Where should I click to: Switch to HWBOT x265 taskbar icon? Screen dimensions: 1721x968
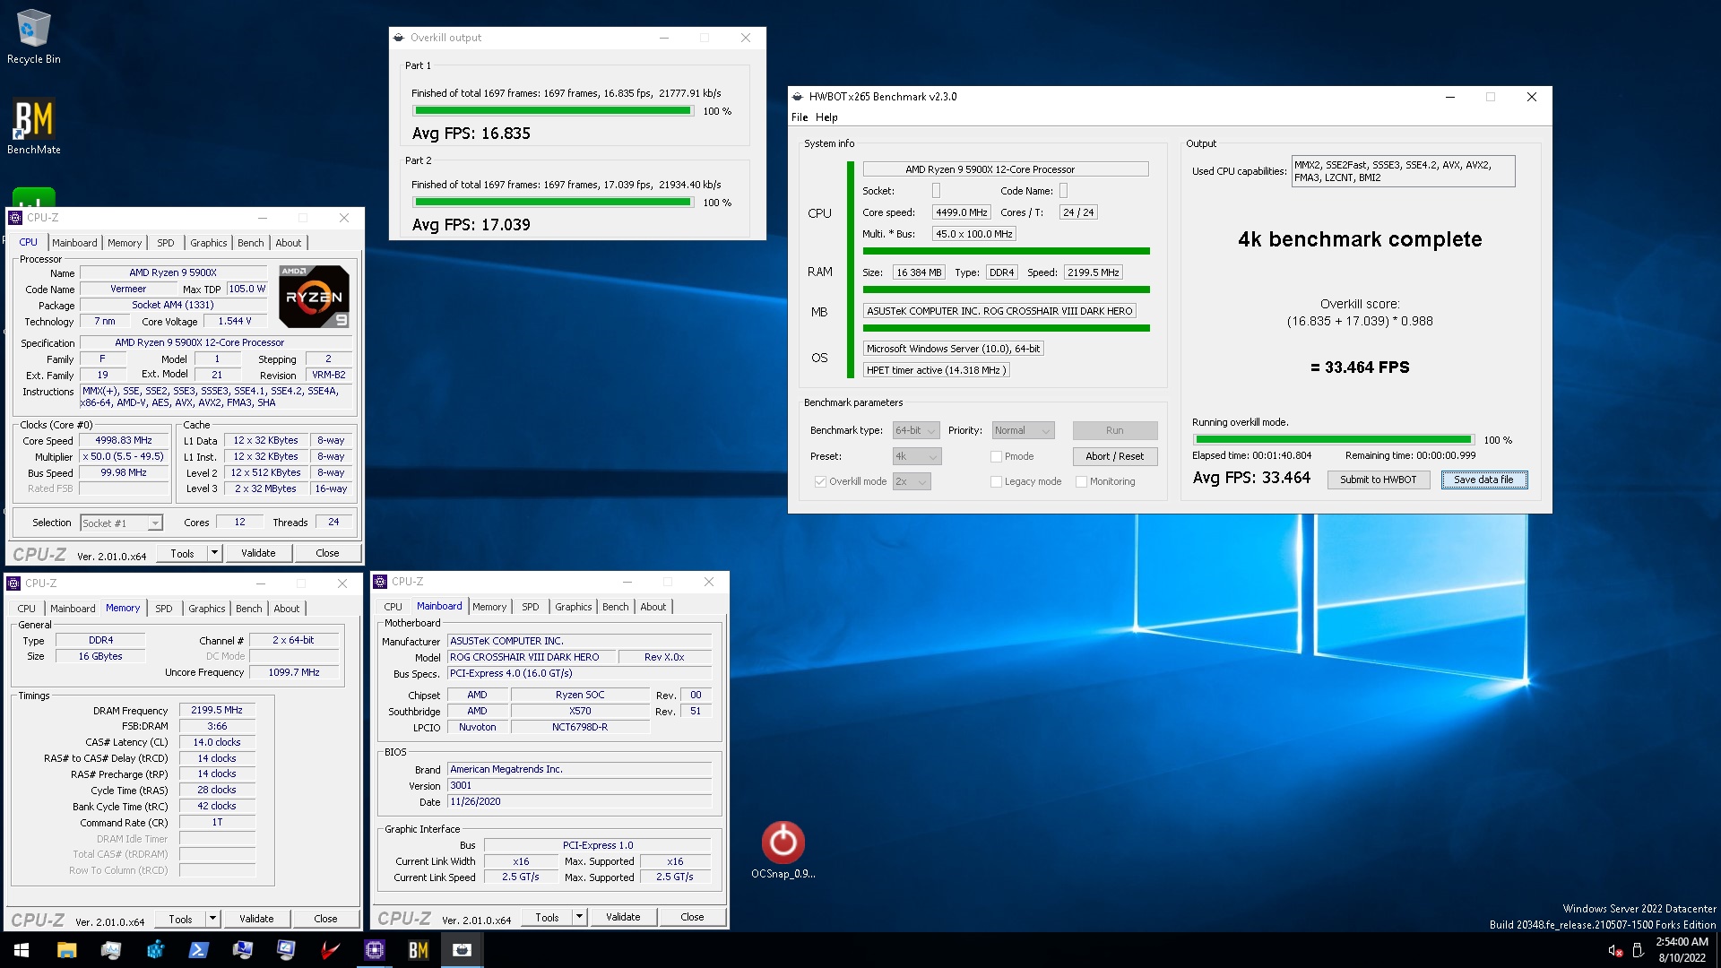click(x=462, y=950)
